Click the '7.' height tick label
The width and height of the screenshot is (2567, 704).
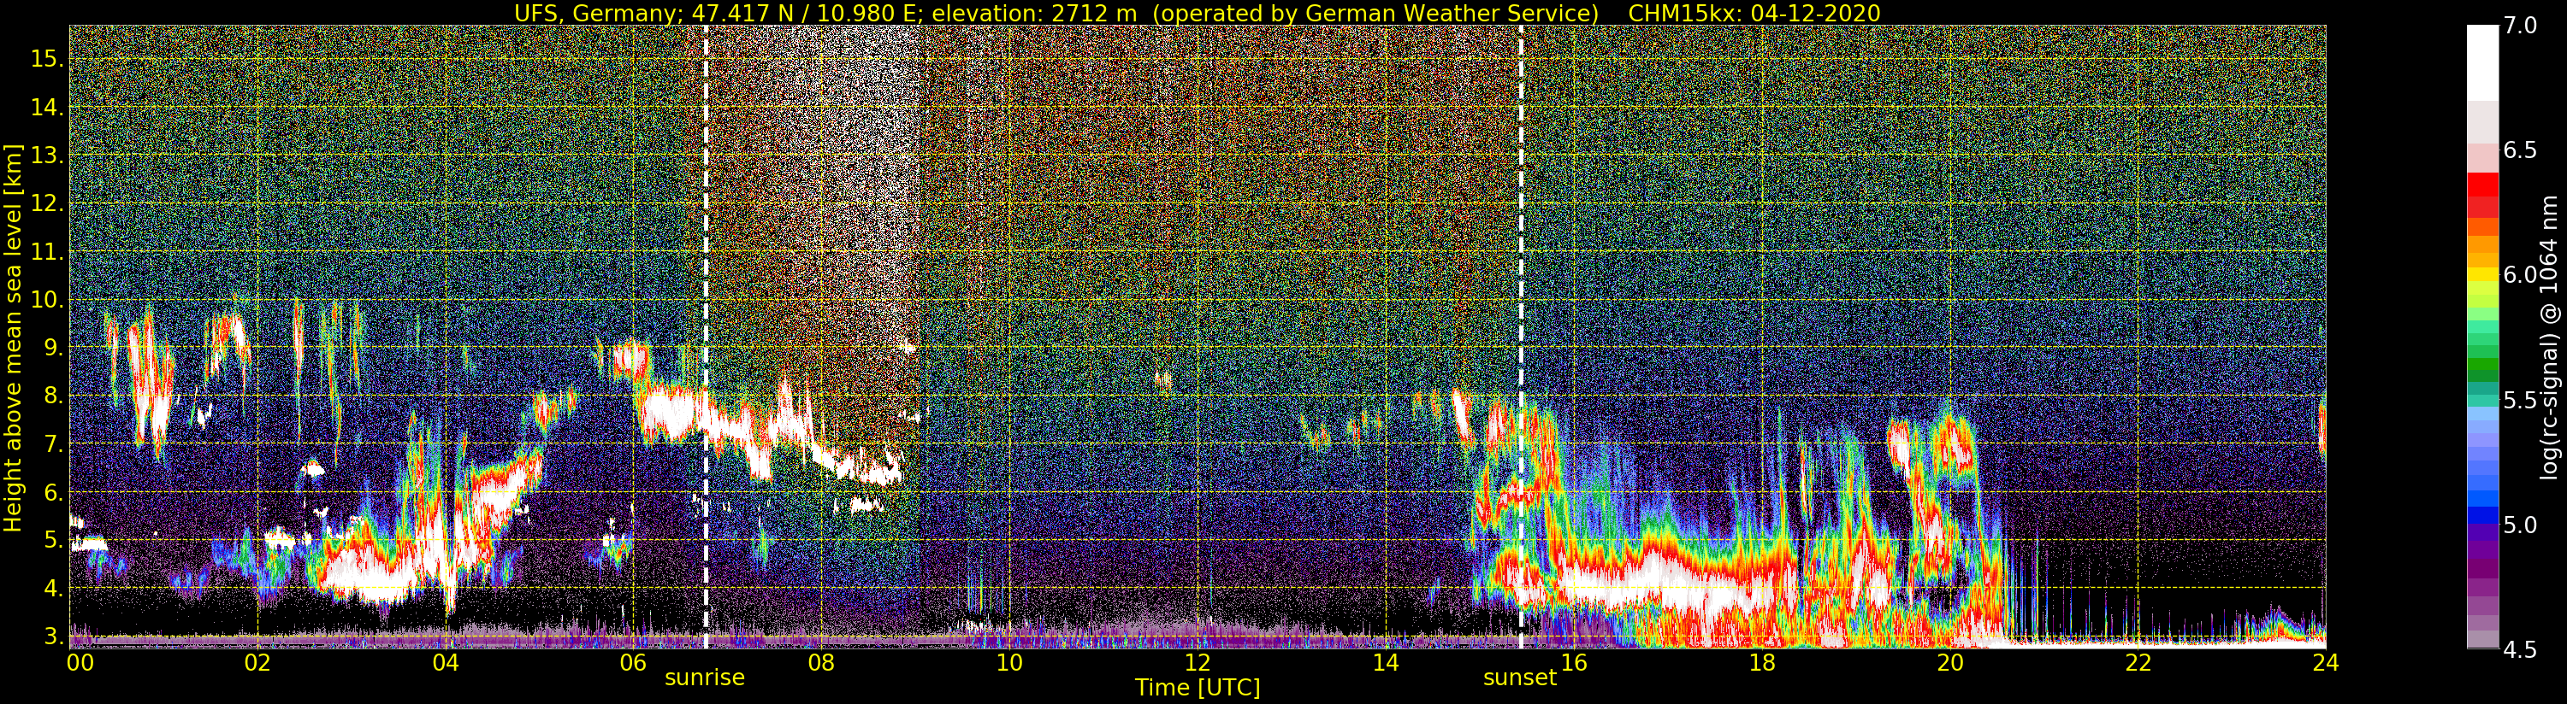(x=54, y=444)
